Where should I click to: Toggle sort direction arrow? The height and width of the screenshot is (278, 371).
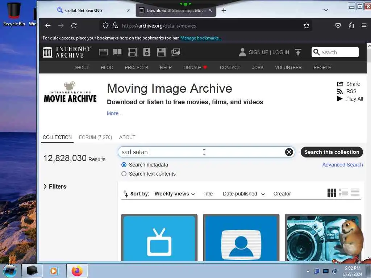126,194
